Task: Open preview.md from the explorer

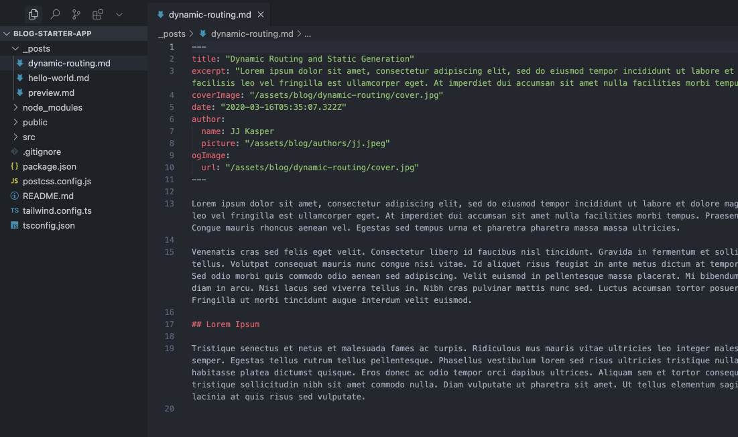Action: click(x=51, y=92)
